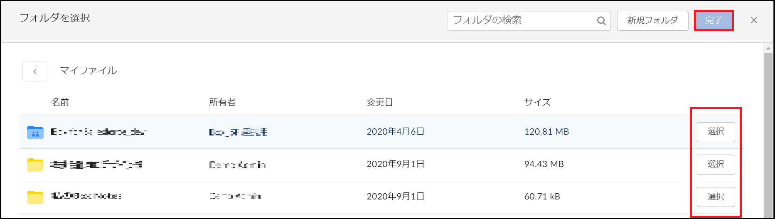Close the folder selection dialog
The width and height of the screenshot is (775, 219).
tap(754, 20)
